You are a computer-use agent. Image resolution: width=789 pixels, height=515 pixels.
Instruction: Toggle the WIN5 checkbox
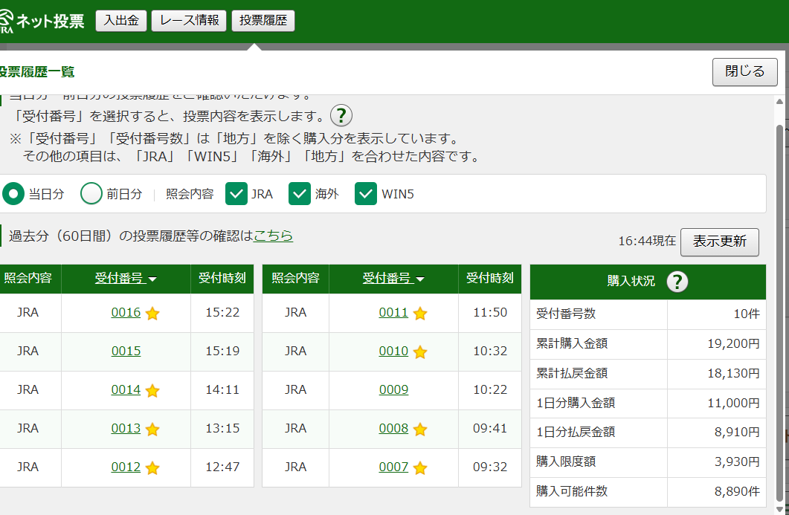366,194
